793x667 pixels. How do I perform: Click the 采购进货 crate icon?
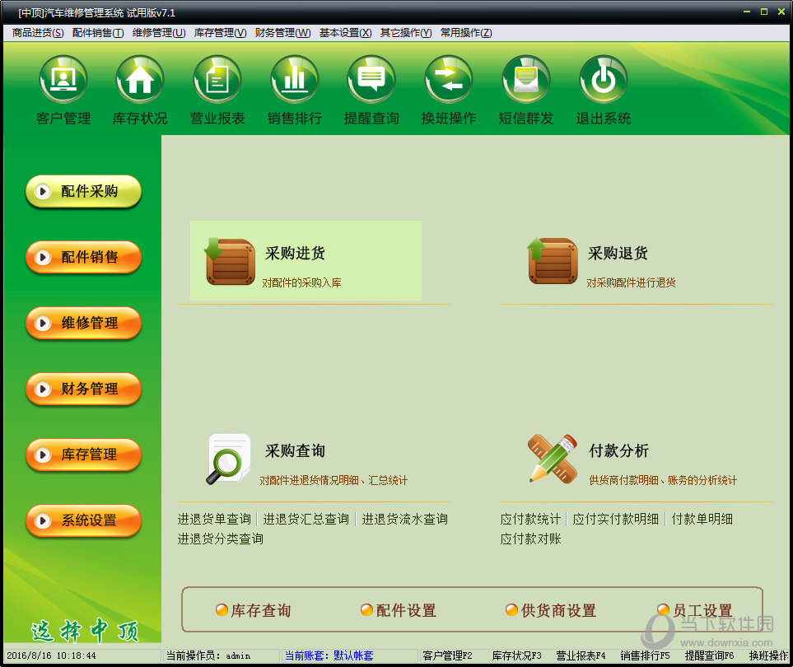[230, 261]
